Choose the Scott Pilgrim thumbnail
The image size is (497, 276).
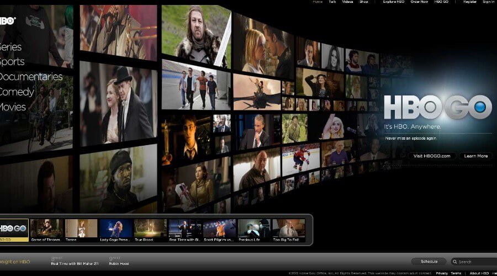tap(219, 229)
